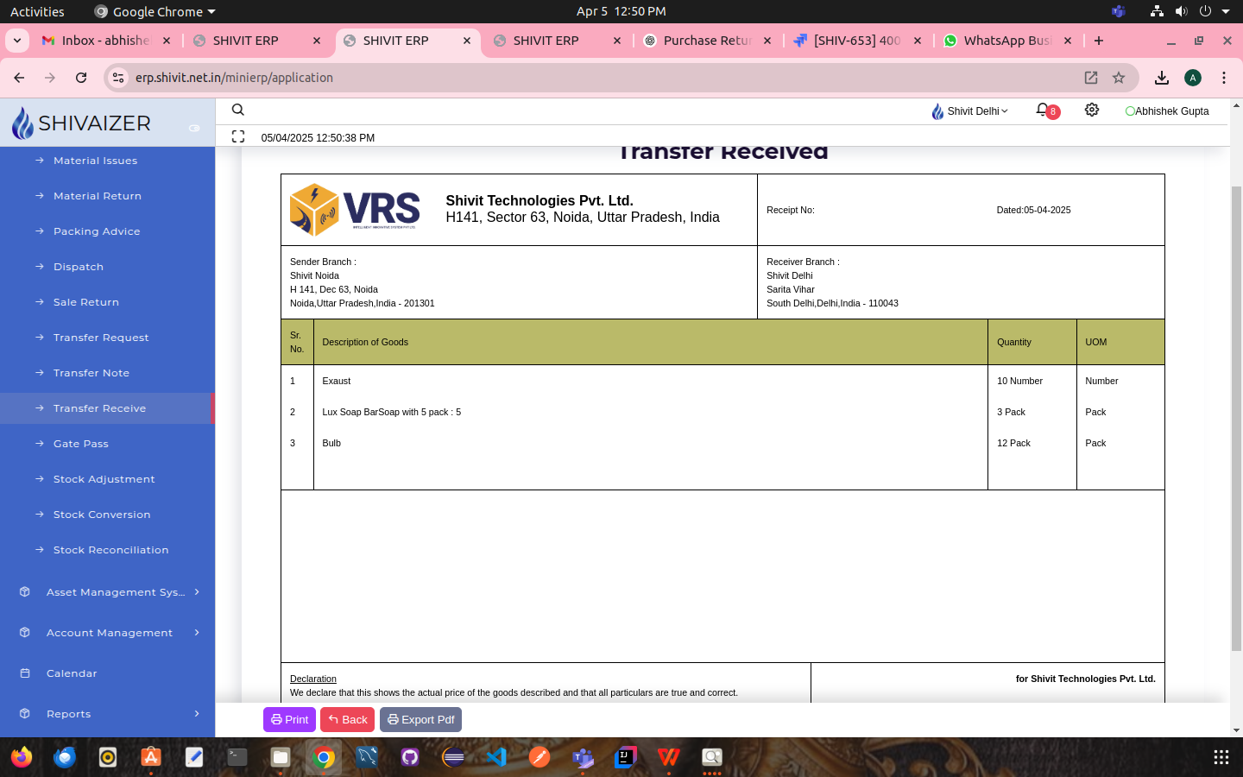1243x777 pixels.
Task: Click the Chrome downloads icon
Action: point(1162,78)
